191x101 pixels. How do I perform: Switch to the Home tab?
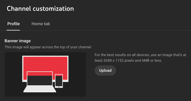point(41,24)
